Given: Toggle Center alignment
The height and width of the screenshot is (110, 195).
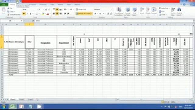Looking at the screenshot, I should [57, 13].
